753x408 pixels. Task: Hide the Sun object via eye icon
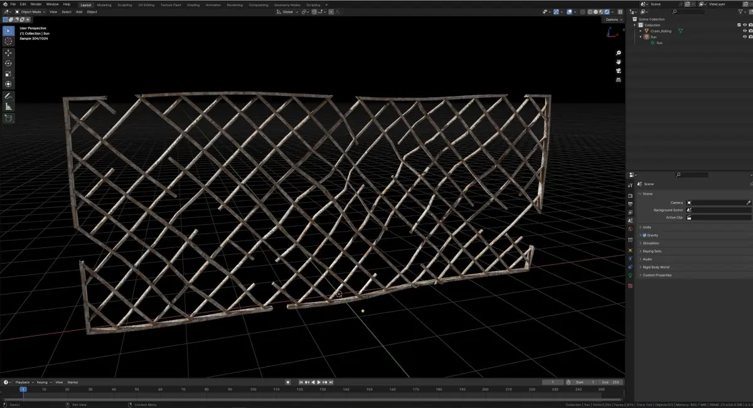coord(745,37)
